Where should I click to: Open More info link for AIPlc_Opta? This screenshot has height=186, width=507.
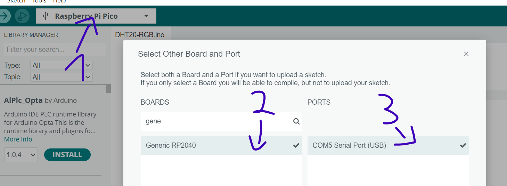pos(18,139)
